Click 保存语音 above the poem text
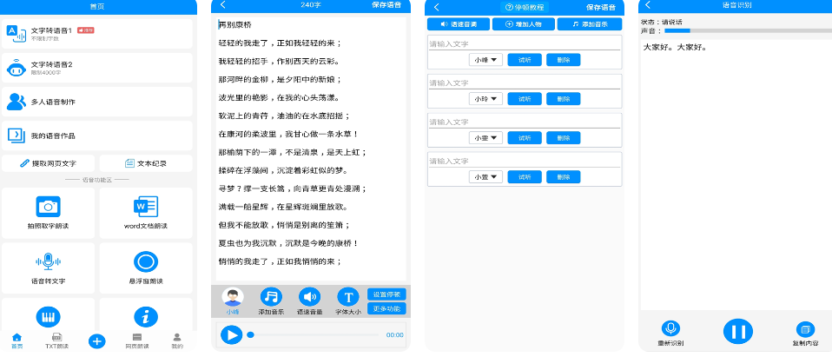Screen dimensions: 832x357 (x=389, y=5)
